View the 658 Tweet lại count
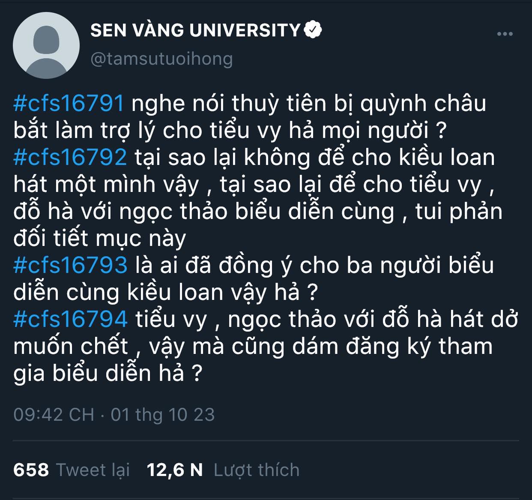Viewport: 532px width, 500px height. (31, 470)
